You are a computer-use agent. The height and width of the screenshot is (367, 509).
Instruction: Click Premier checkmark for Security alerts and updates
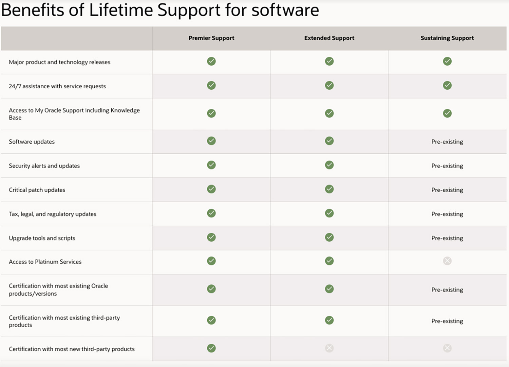click(x=211, y=165)
